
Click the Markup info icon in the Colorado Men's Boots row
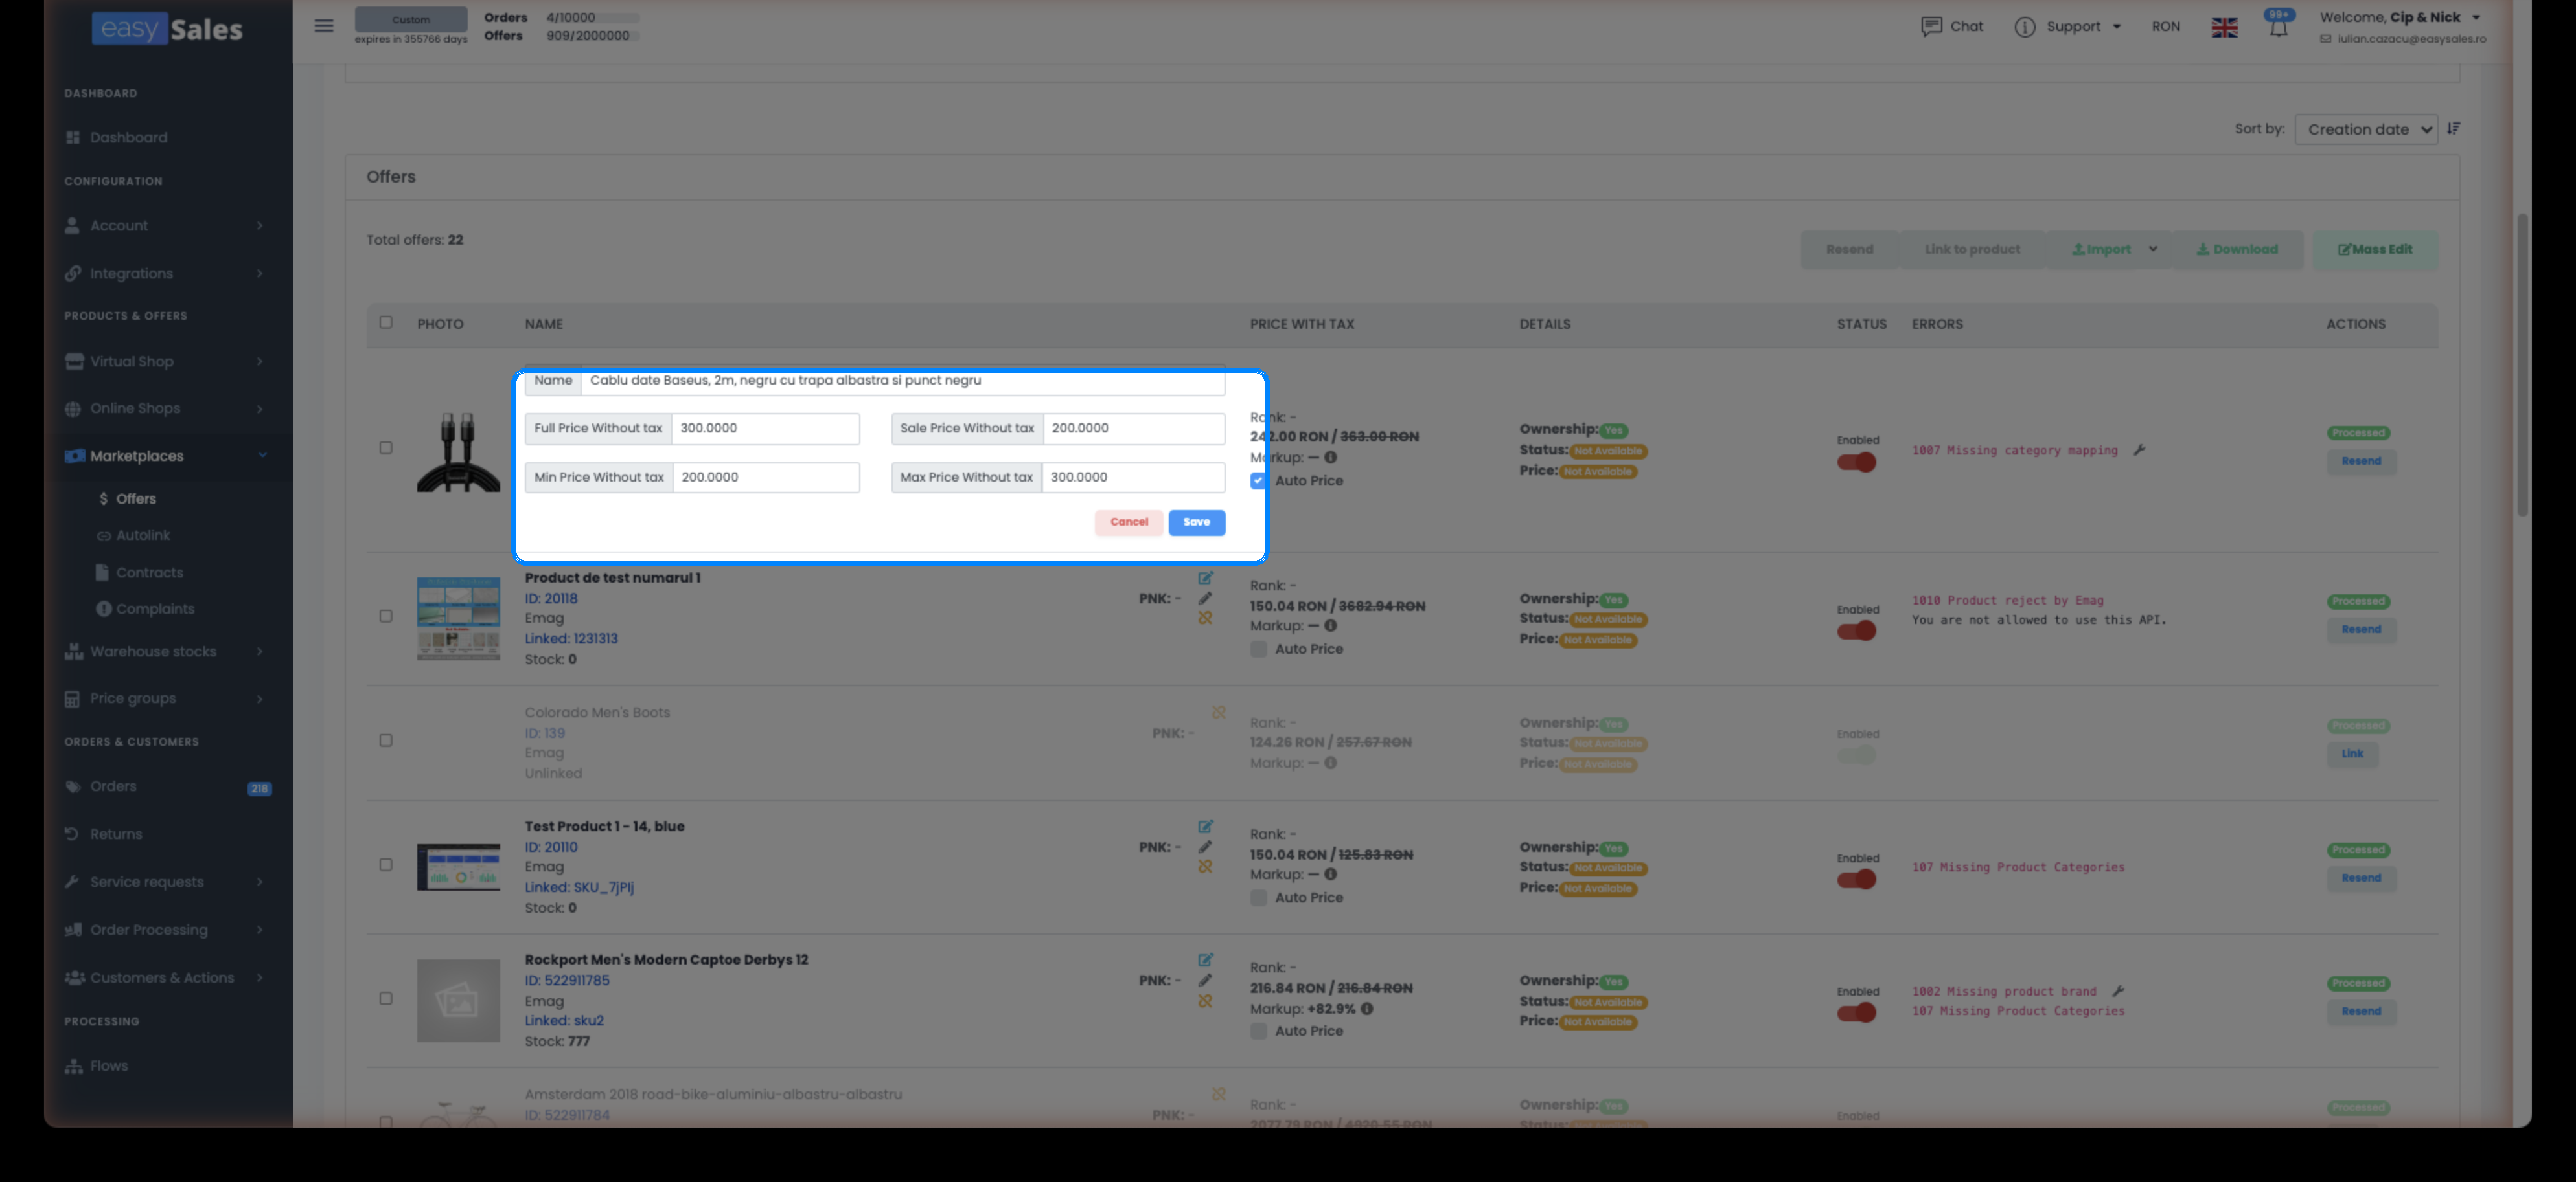(x=1330, y=763)
